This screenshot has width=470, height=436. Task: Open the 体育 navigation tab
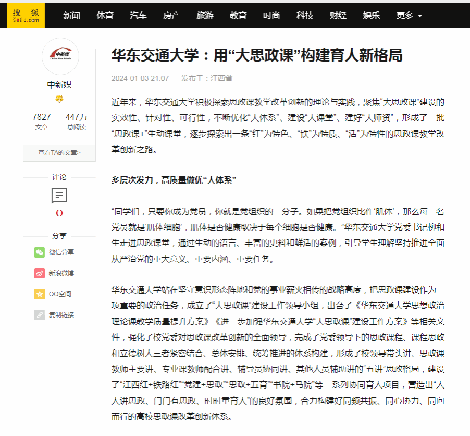tap(105, 16)
